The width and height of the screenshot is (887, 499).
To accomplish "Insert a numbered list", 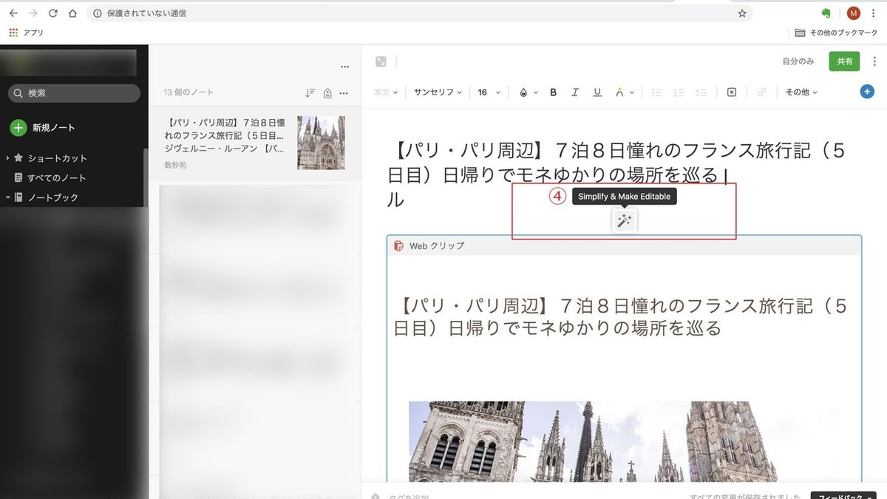I will (679, 92).
